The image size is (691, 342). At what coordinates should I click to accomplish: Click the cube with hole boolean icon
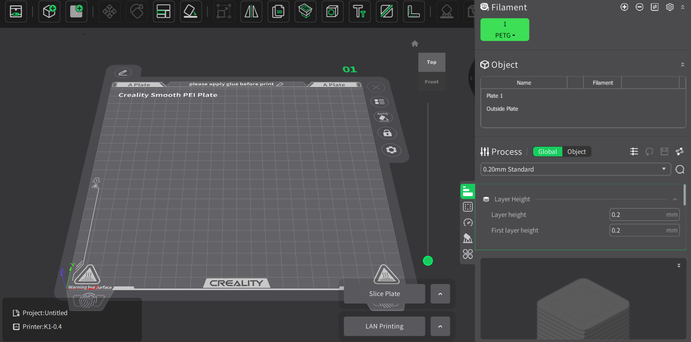pyautogui.click(x=332, y=12)
